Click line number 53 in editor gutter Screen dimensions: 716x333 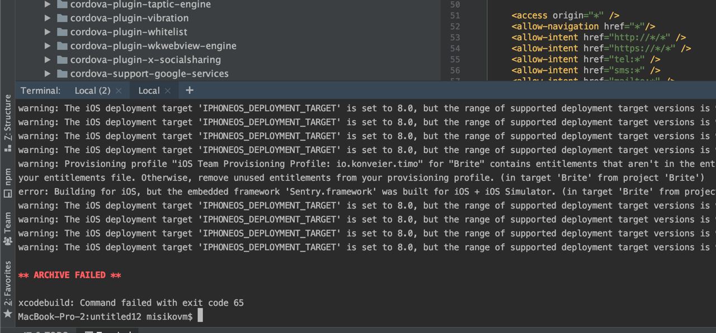point(454,37)
